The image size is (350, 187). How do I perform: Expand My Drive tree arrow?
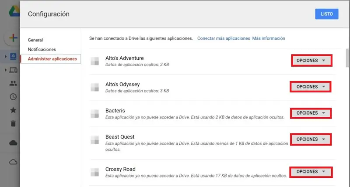click(6, 57)
